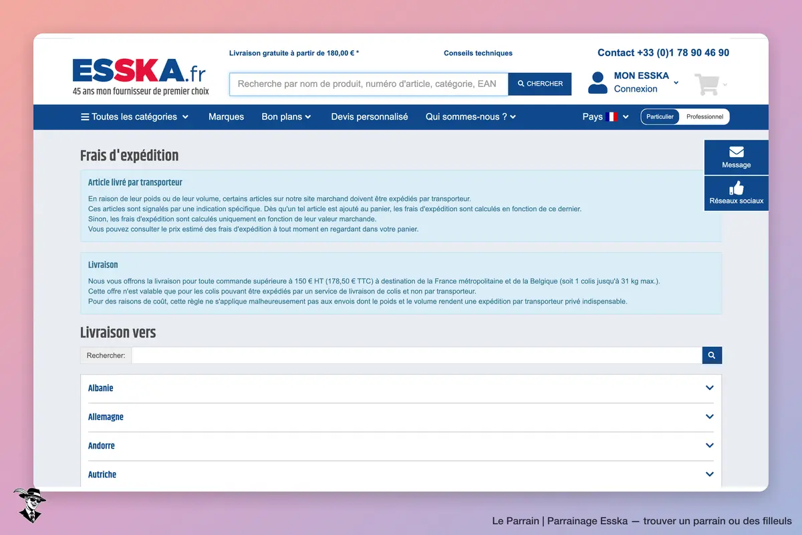Switch to Particulier mode

click(x=660, y=116)
